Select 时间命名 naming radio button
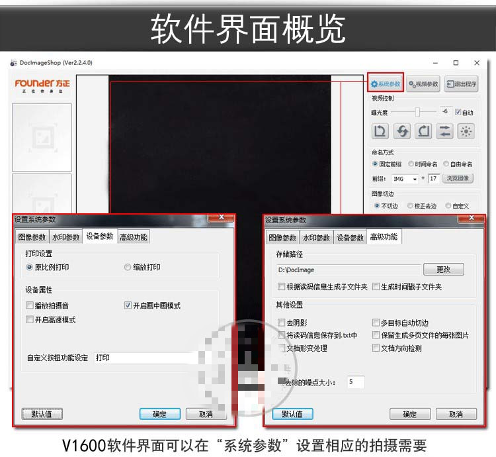The image size is (496, 457). coord(411,164)
